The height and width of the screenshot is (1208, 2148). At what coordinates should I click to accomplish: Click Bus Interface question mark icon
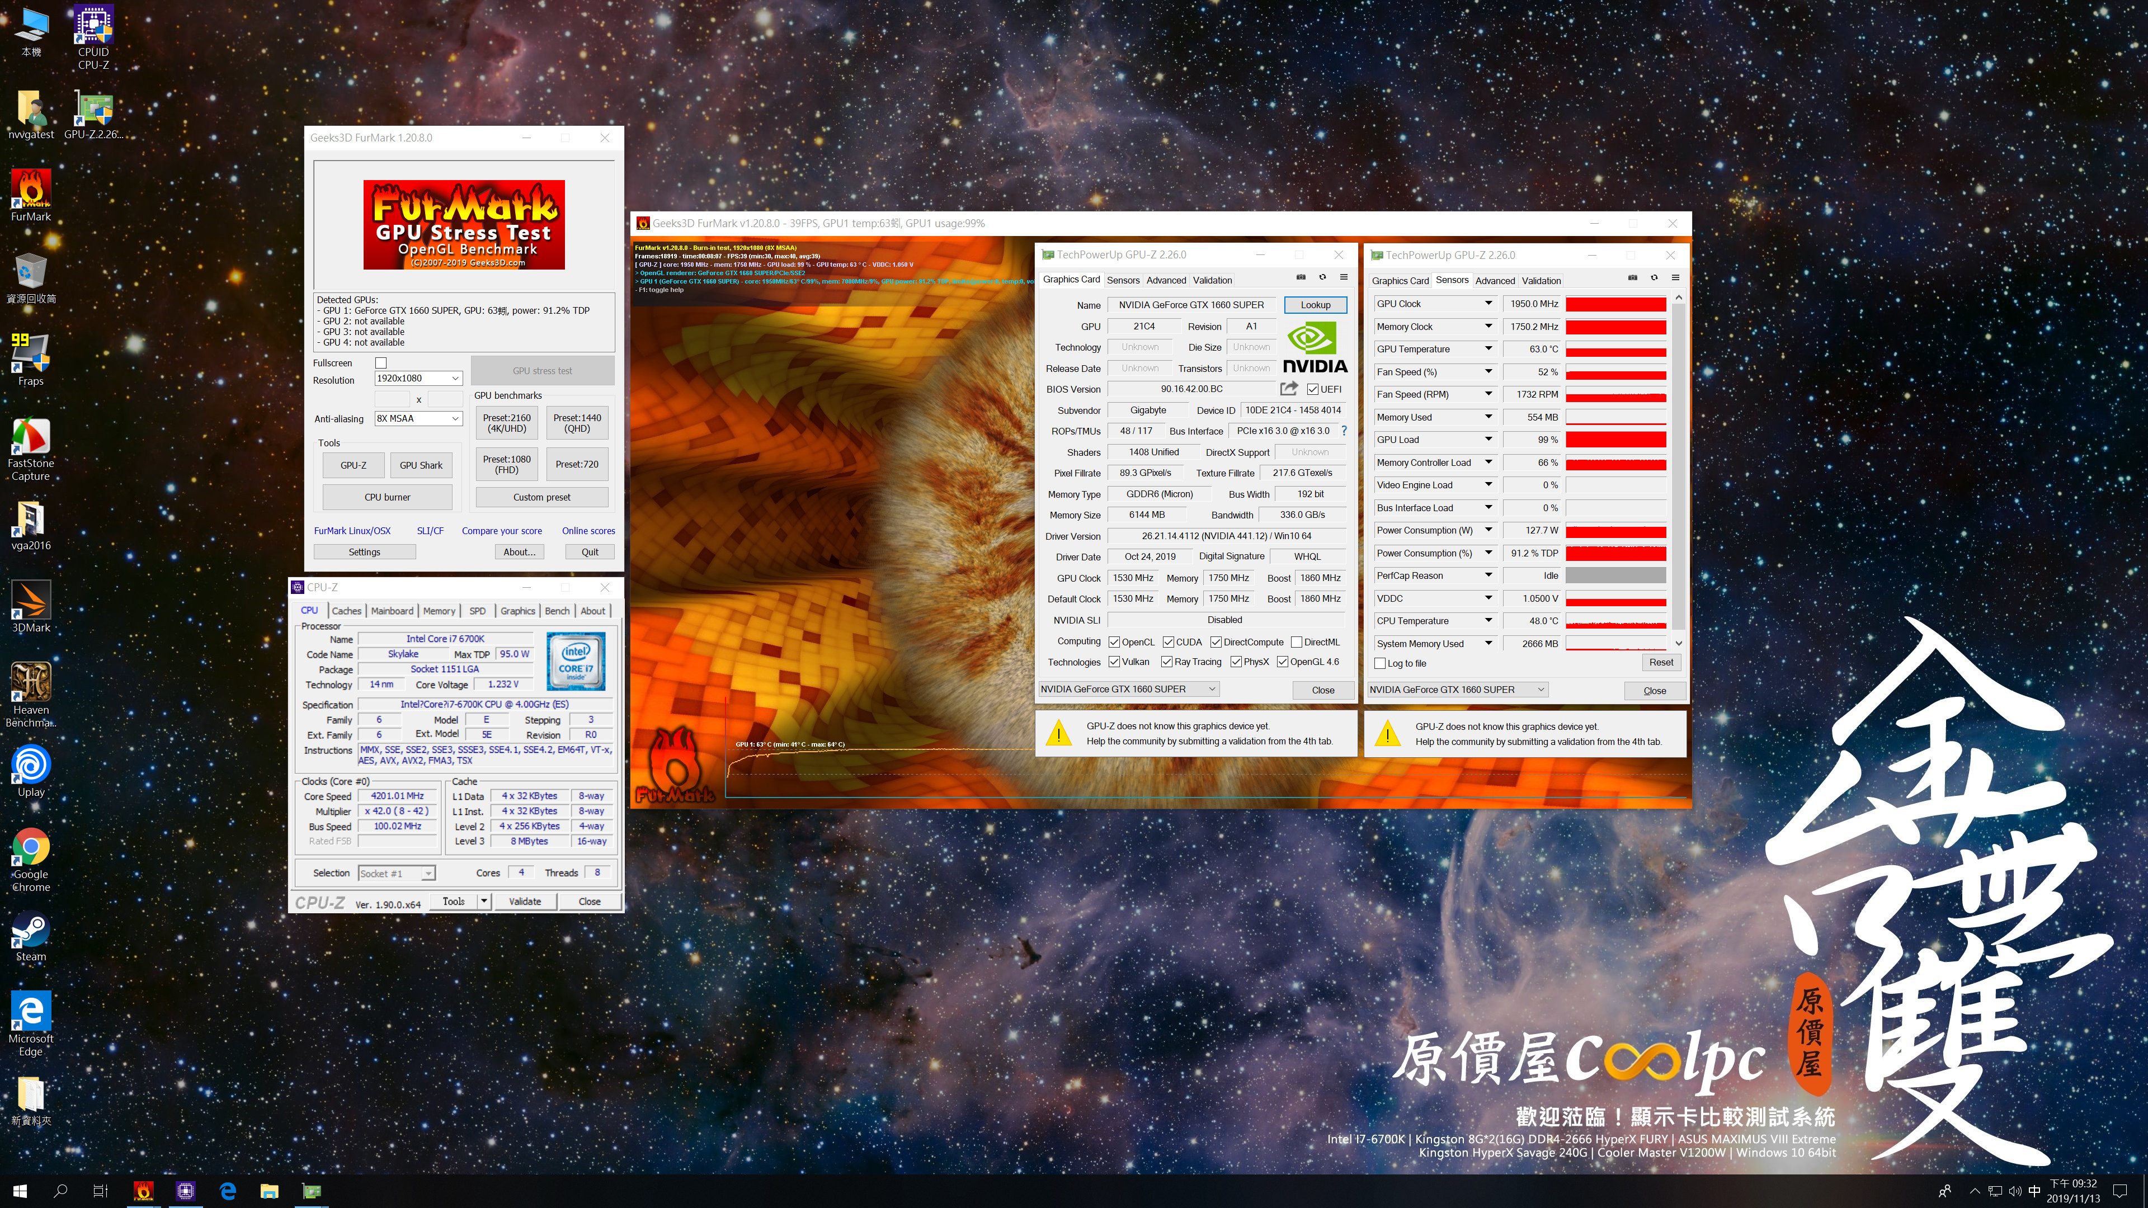(1344, 431)
